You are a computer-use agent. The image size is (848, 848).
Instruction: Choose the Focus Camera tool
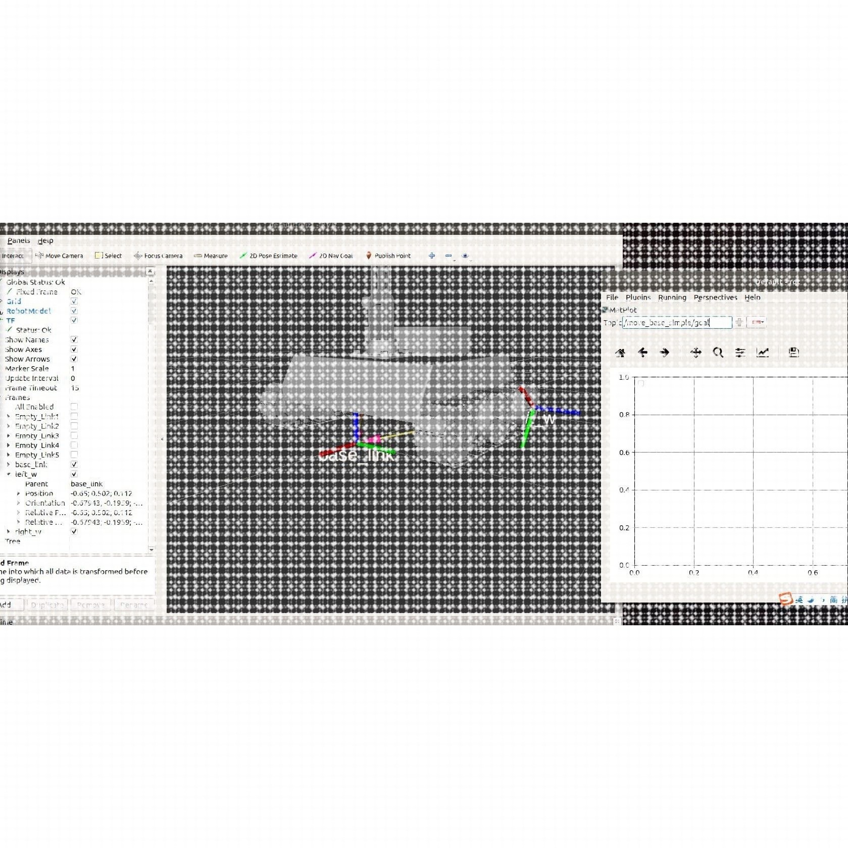tap(158, 256)
